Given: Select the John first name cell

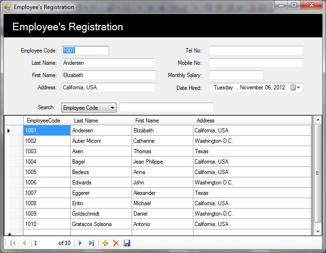Looking at the screenshot, I should (162, 183).
